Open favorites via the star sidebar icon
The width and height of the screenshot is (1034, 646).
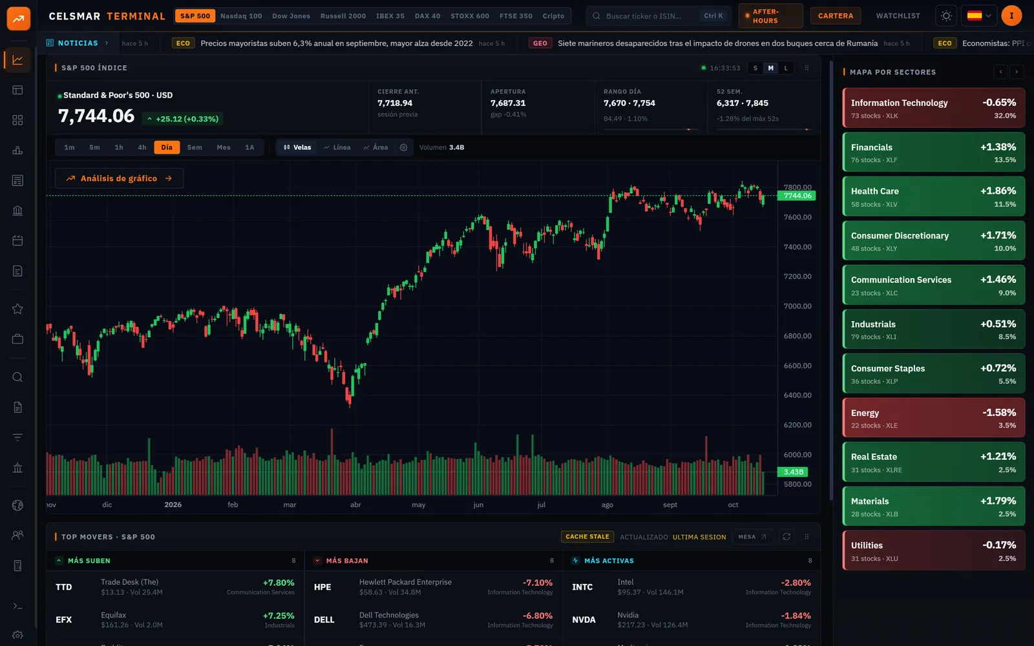tap(17, 309)
